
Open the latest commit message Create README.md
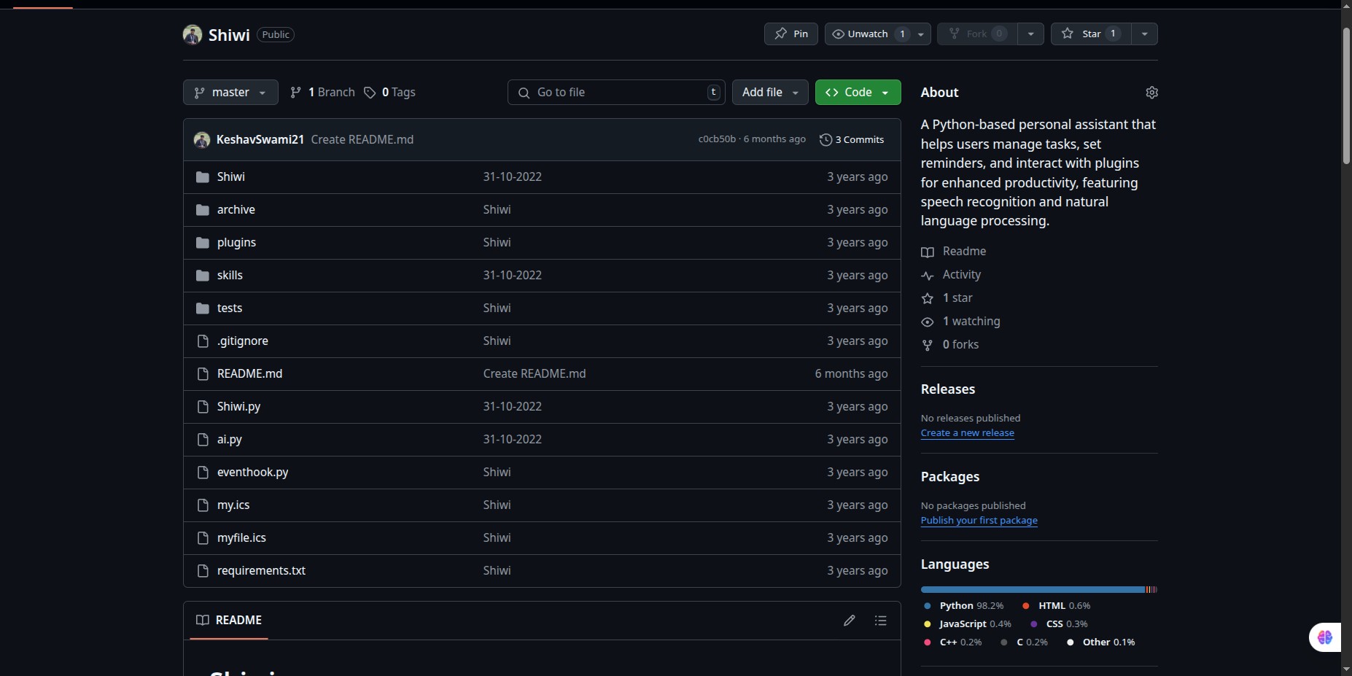point(362,139)
